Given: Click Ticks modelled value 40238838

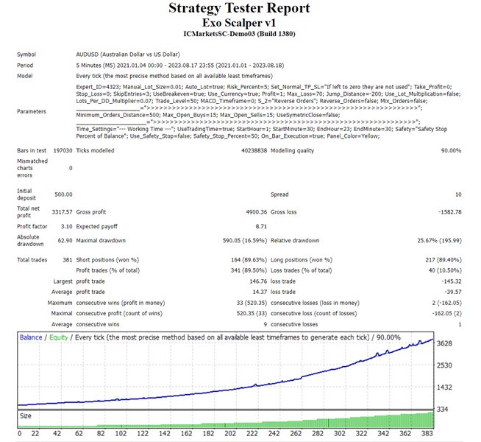Looking at the screenshot, I should [254, 150].
